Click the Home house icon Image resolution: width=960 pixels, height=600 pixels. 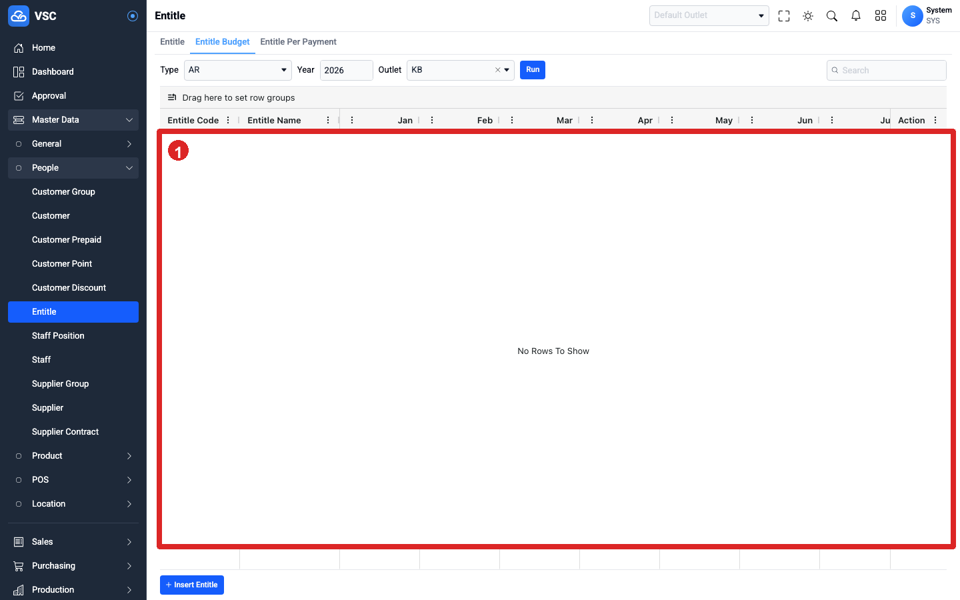tap(19, 48)
